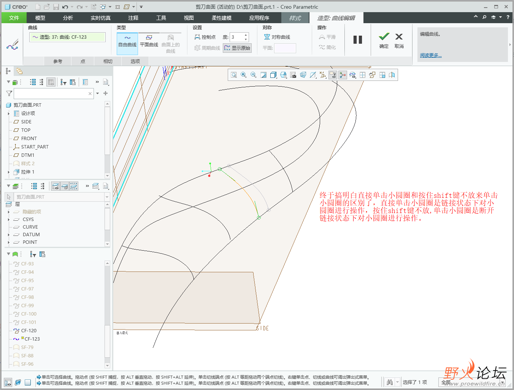The width and height of the screenshot is (514, 390).
Task: Click the view manager camera icon
Action: [x=293, y=75]
